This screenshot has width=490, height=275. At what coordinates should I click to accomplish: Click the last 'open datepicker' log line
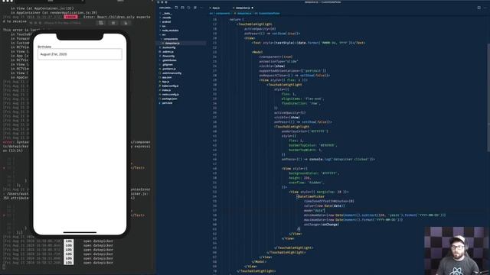point(98,263)
